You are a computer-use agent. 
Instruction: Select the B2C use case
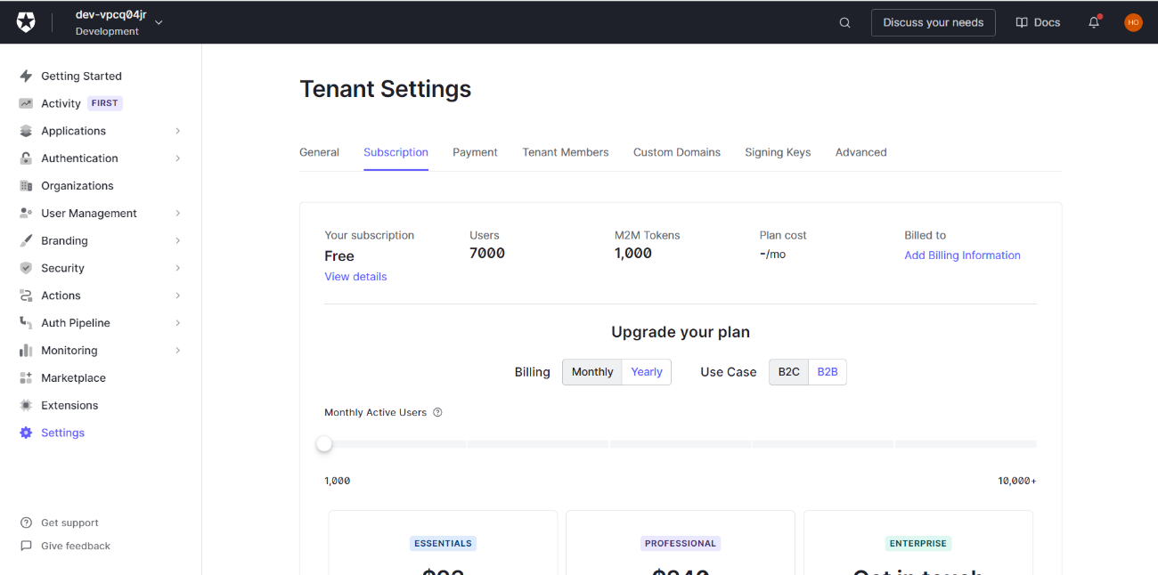click(x=789, y=372)
